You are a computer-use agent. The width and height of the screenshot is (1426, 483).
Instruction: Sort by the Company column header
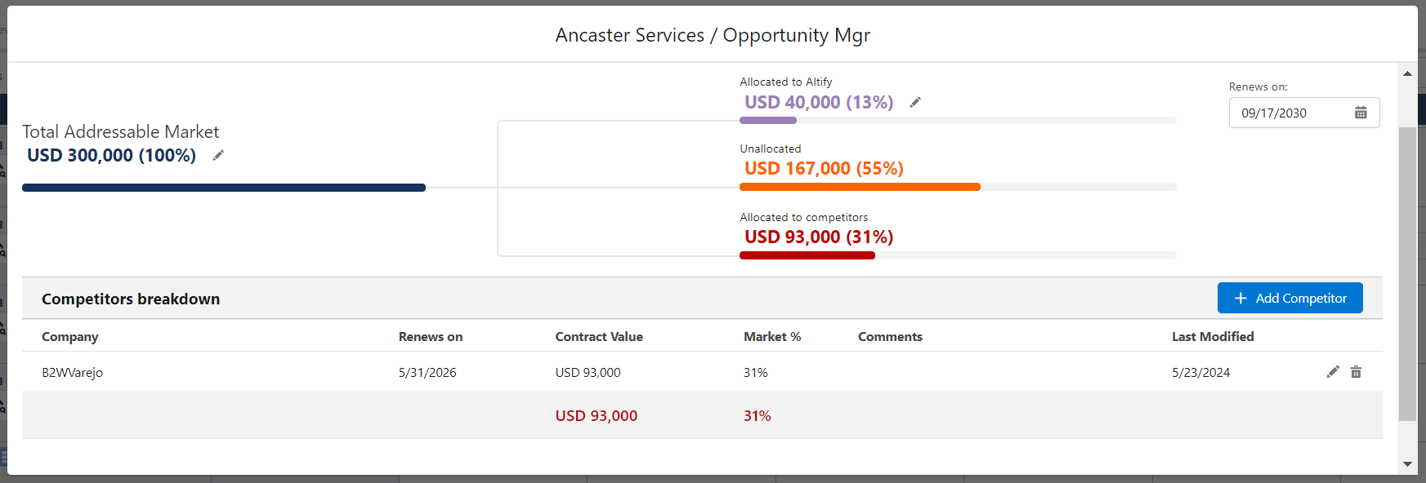pos(70,336)
